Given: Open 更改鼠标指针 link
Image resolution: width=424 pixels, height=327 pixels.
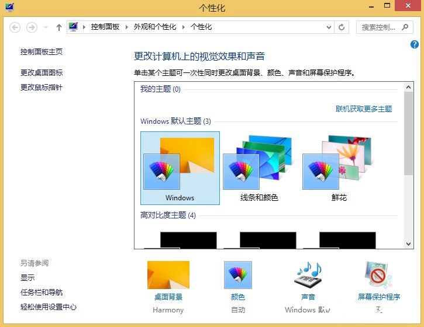Looking at the screenshot, I should [x=42, y=87].
